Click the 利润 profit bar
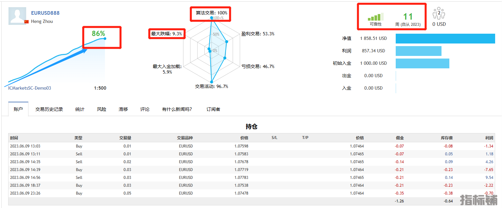 [418, 51]
